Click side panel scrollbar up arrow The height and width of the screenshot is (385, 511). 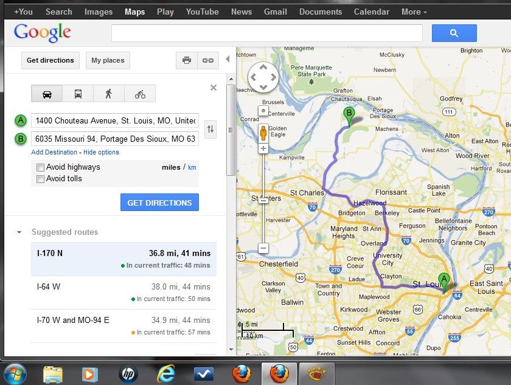tap(231, 79)
